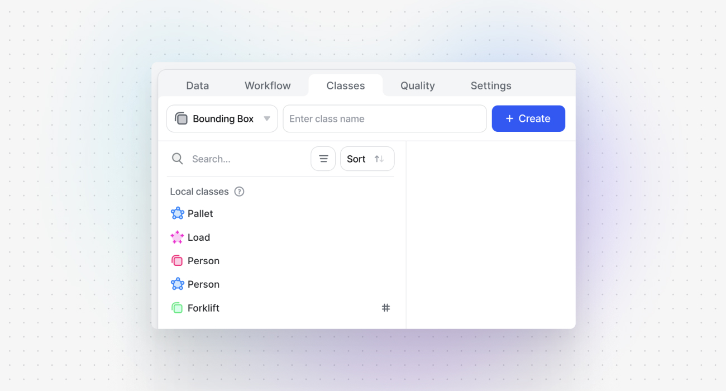This screenshot has height=391, width=726.
Task: Open the Bounding Box type dropdown
Action: point(222,118)
